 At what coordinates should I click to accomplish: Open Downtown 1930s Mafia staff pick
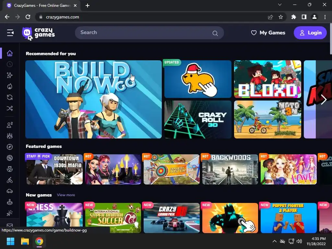pyautogui.click(x=54, y=169)
